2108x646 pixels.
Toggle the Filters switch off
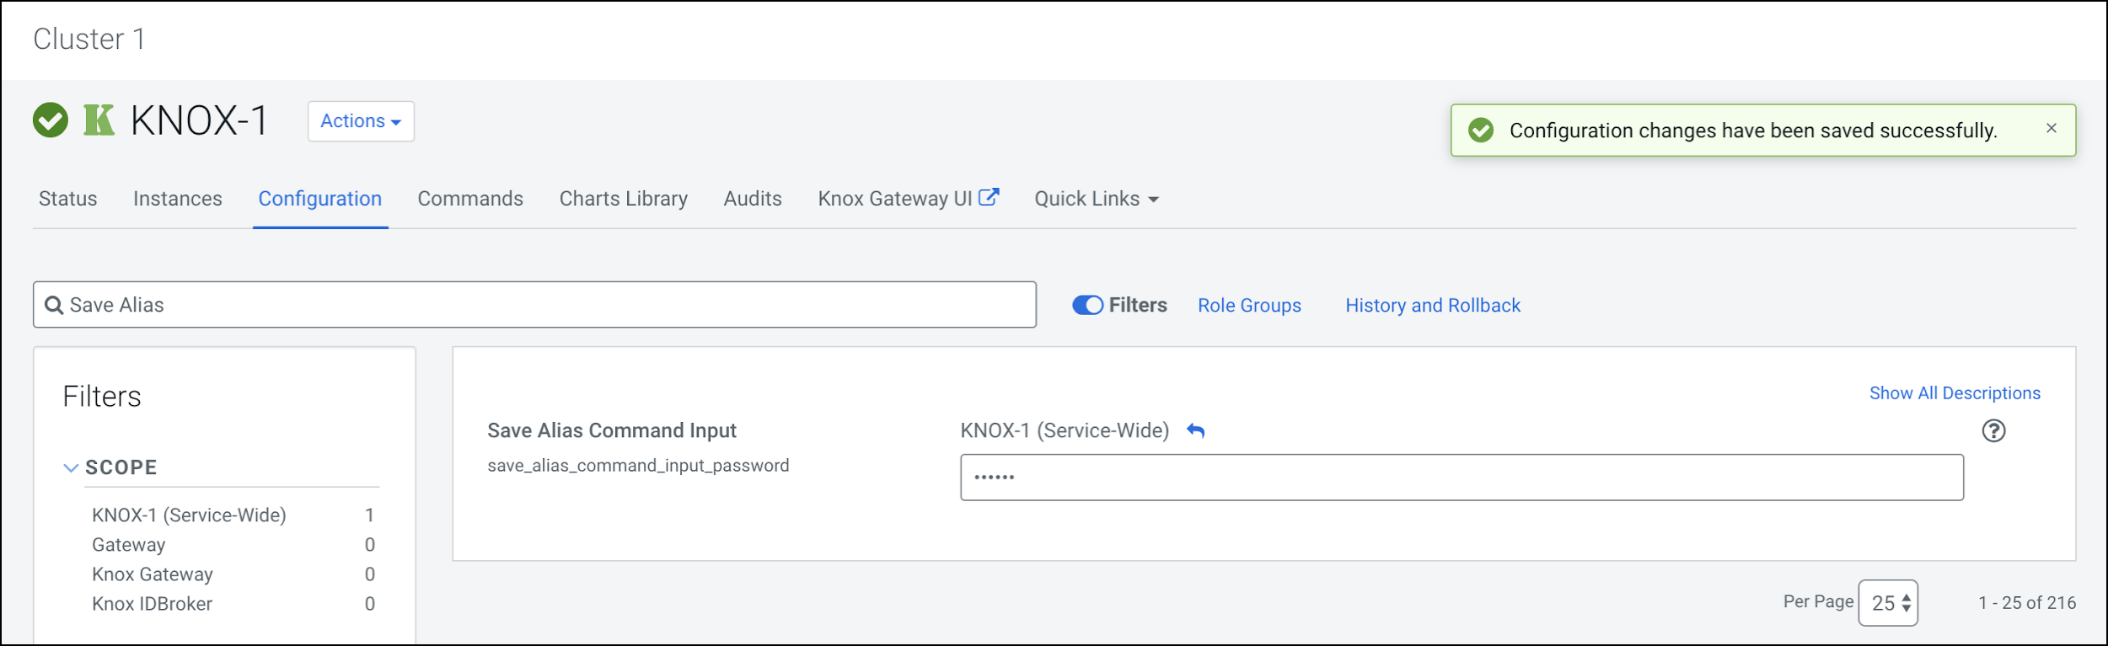click(x=1086, y=306)
